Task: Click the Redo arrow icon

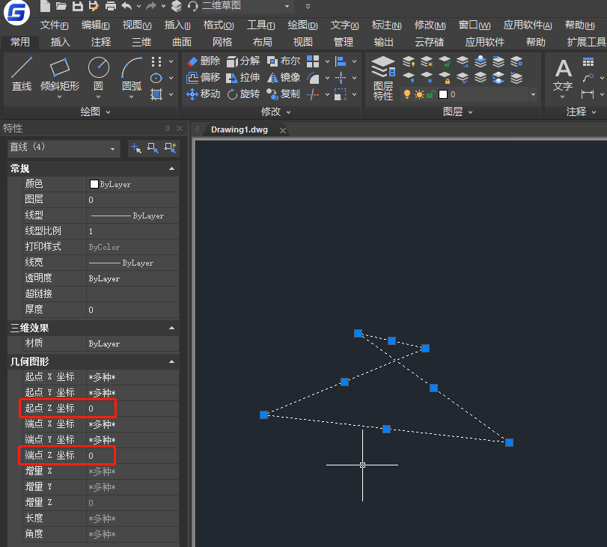Action: tap(151, 6)
